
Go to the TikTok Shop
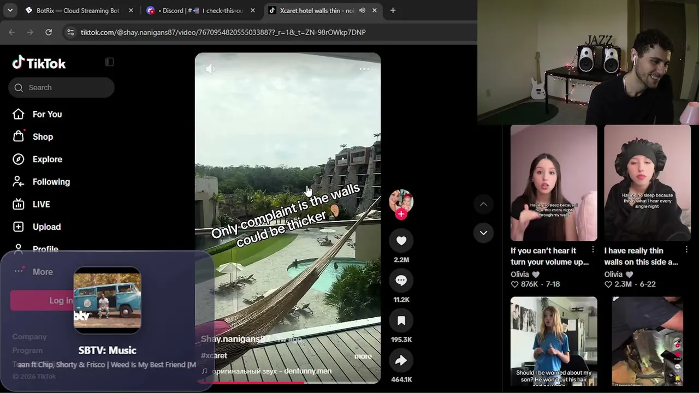[x=33, y=136]
